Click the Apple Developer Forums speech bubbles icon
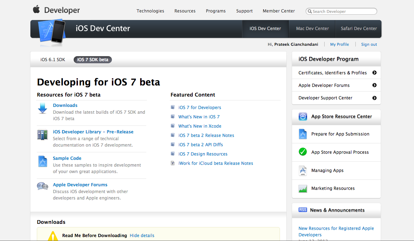The width and height of the screenshot is (414, 241). coord(43,186)
